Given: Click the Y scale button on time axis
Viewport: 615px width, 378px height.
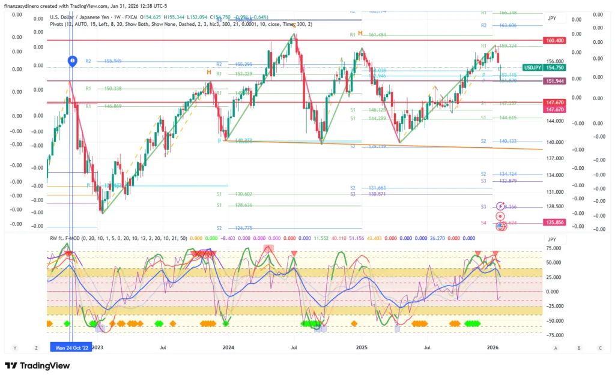Looking at the screenshot, I should click(14, 348).
